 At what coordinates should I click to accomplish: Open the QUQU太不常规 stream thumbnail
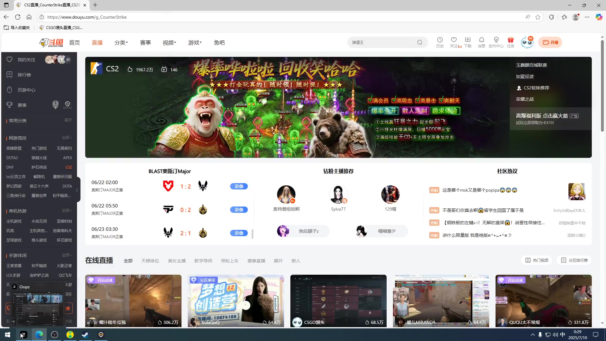click(544, 301)
